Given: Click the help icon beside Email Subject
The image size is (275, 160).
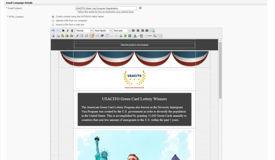Looking at the screenshot, I should (x=140, y=8).
